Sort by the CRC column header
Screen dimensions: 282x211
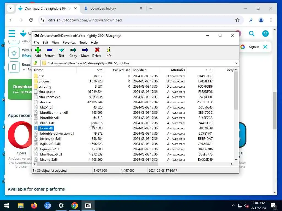(200, 70)
